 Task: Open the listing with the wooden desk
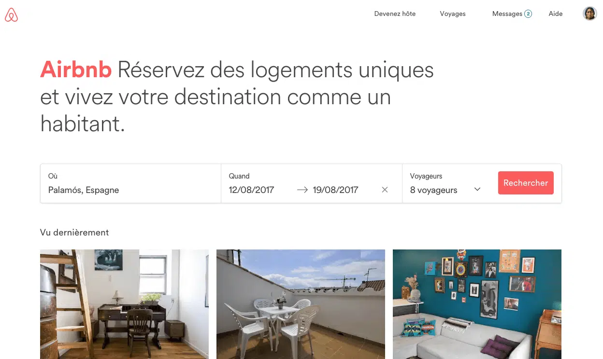124,304
